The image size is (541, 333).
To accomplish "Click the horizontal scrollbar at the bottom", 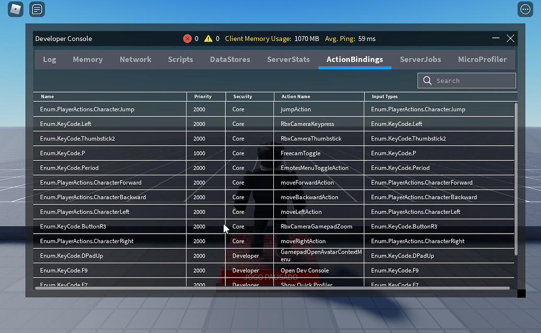I will pos(272,288).
